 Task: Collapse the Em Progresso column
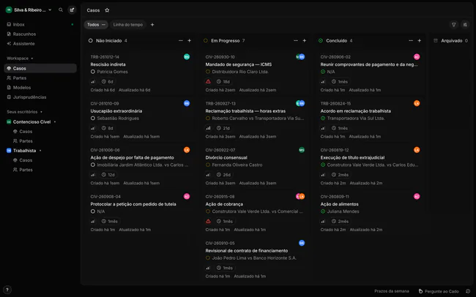[x=296, y=41]
